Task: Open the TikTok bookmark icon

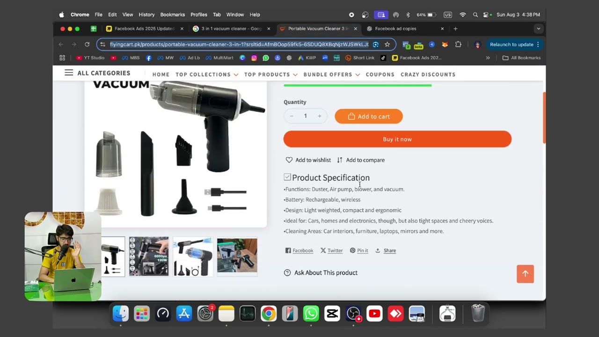Action: coord(383,58)
